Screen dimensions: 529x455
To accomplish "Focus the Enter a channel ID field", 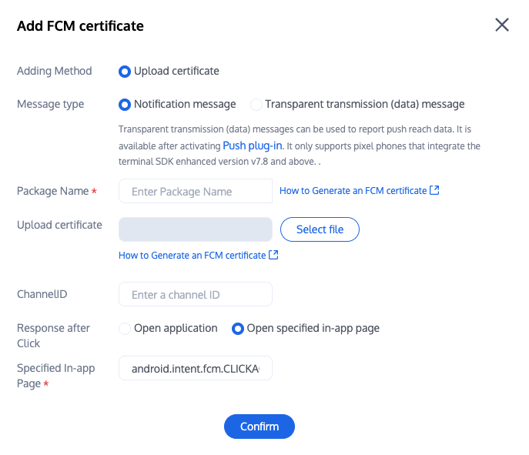I will click(x=196, y=294).
